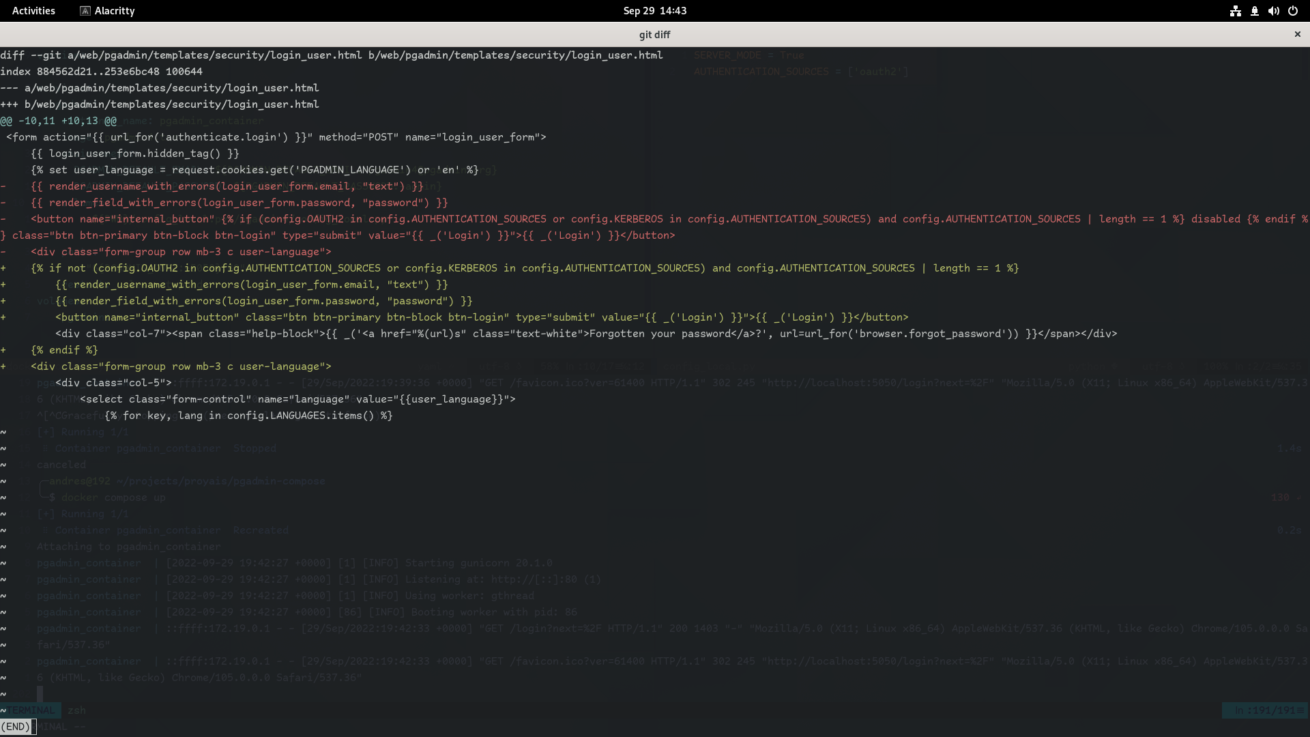The height and width of the screenshot is (737, 1310).
Task: Click the lock icon in the top bar
Action: 1254,11
